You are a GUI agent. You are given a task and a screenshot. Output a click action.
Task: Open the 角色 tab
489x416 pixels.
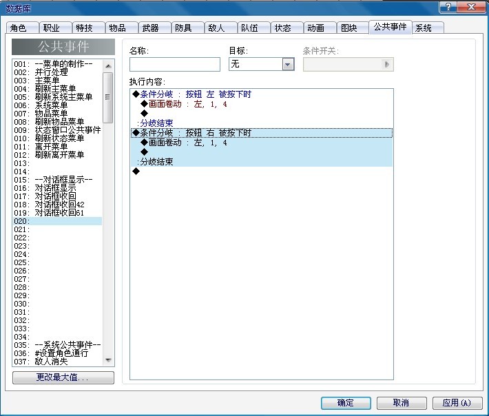[22, 28]
